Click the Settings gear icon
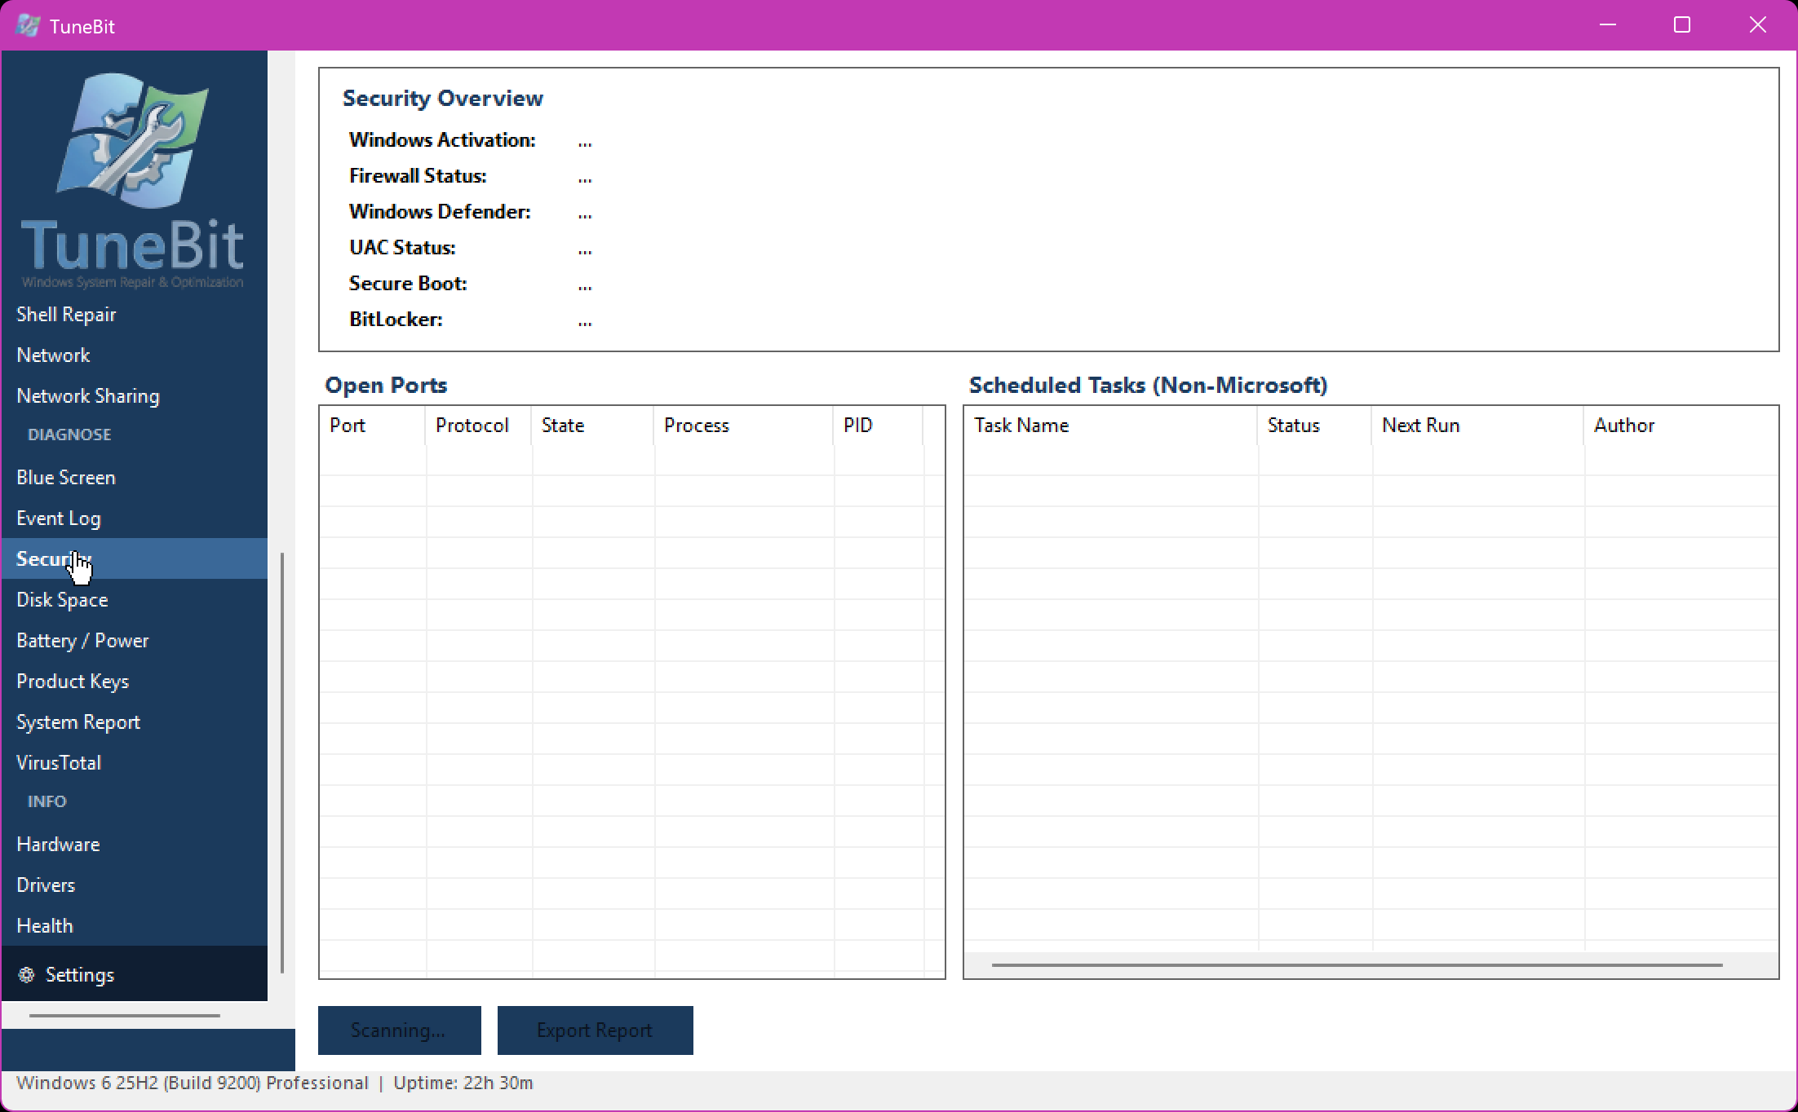 tap(26, 974)
